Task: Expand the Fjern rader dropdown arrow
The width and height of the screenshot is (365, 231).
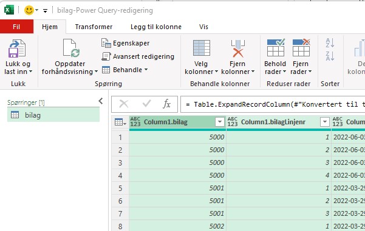Action: click(x=310, y=72)
